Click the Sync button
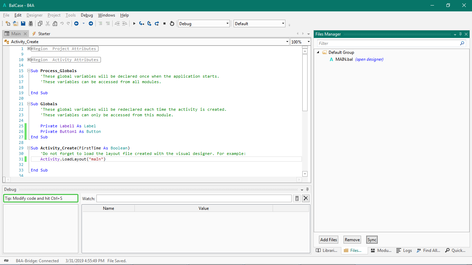The width and height of the screenshot is (472, 265). point(372,240)
